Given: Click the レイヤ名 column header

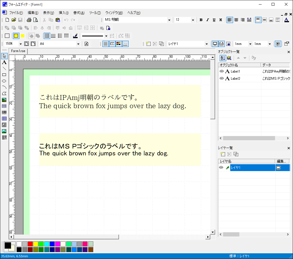Looking at the screenshot, I should click(246, 161).
